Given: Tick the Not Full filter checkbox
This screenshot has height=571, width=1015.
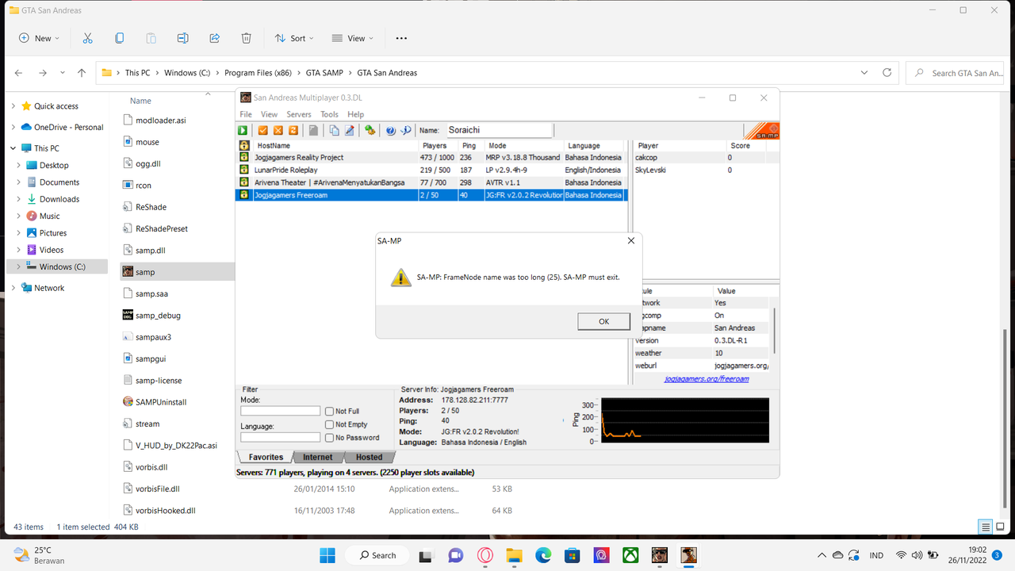Looking at the screenshot, I should coord(329,411).
